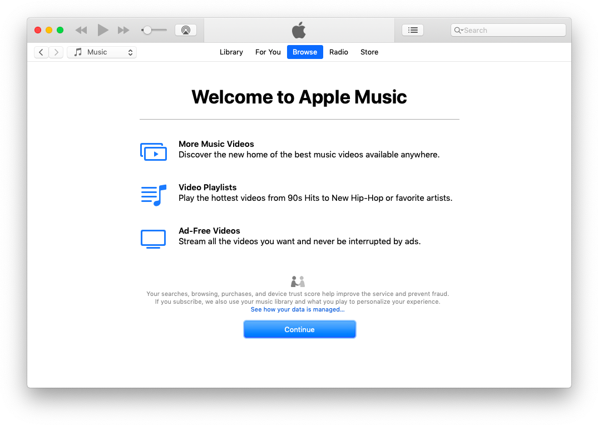The height and width of the screenshot is (425, 598).
Task: Select the Radio tab
Action: (338, 52)
